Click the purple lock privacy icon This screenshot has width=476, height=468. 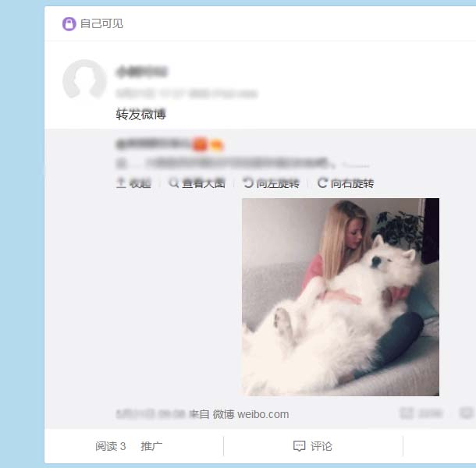coord(69,23)
